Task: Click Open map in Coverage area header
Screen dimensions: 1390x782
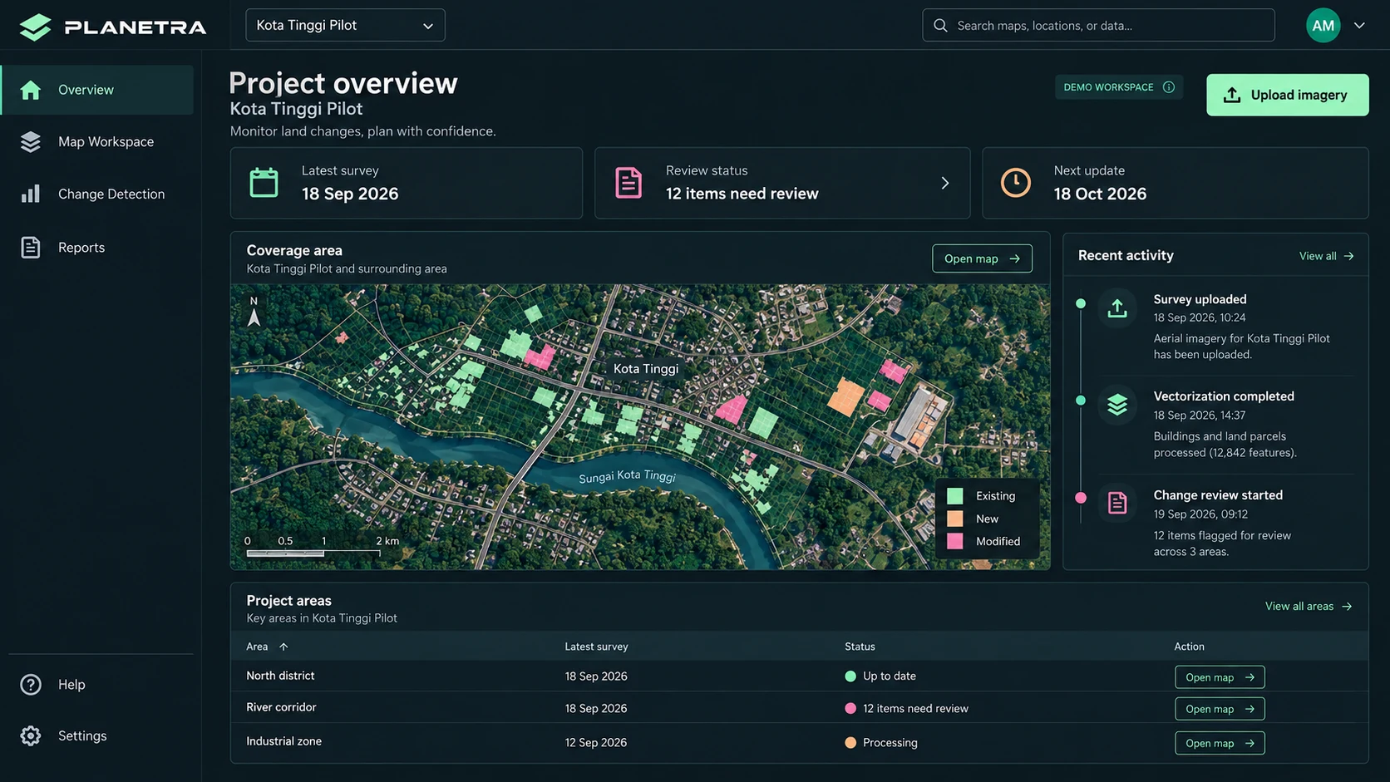Action: tap(982, 258)
